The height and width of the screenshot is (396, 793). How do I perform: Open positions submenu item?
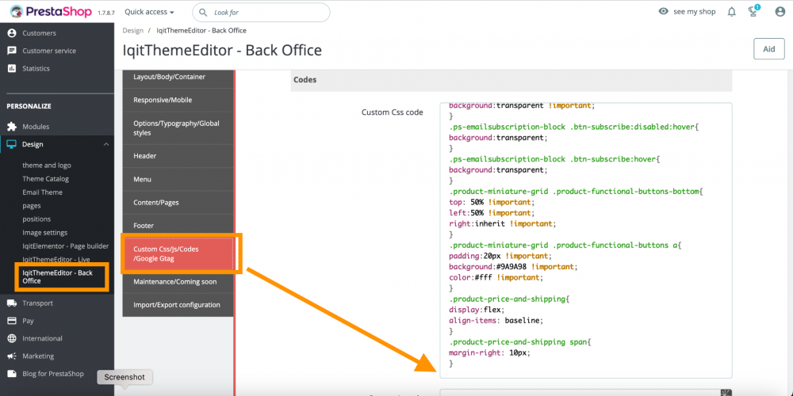[36, 219]
